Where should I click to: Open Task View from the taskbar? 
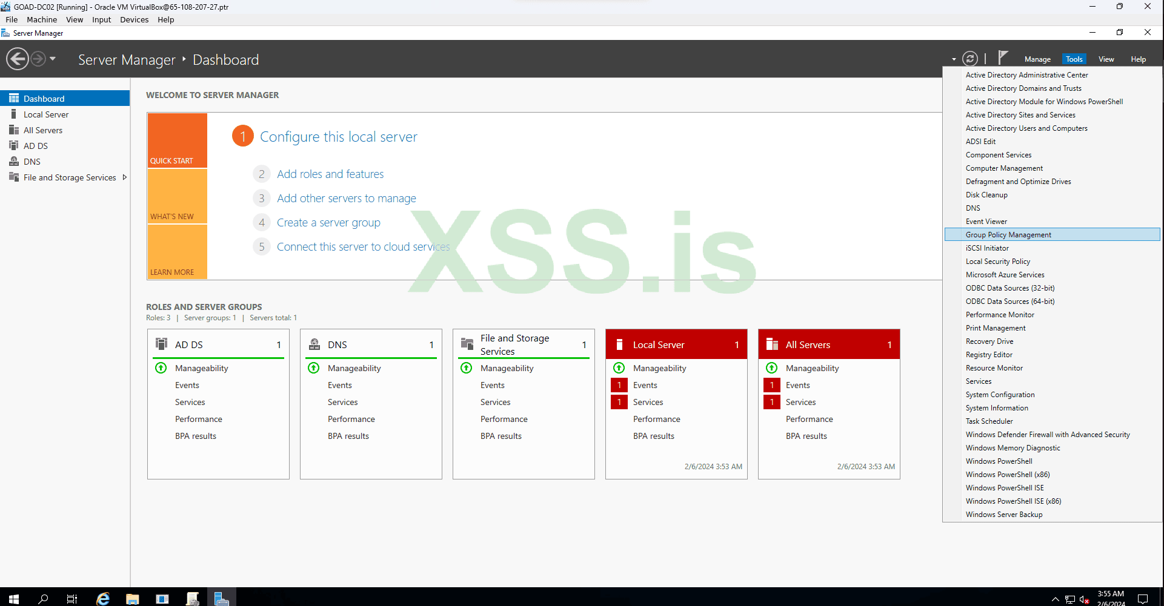tap(72, 598)
